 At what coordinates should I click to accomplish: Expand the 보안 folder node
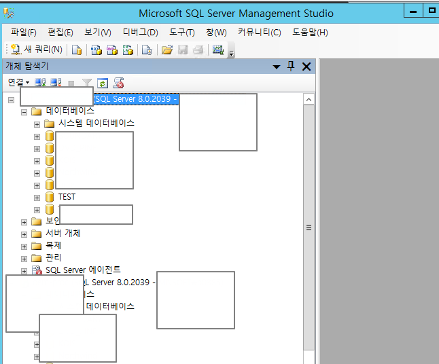(x=24, y=222)
